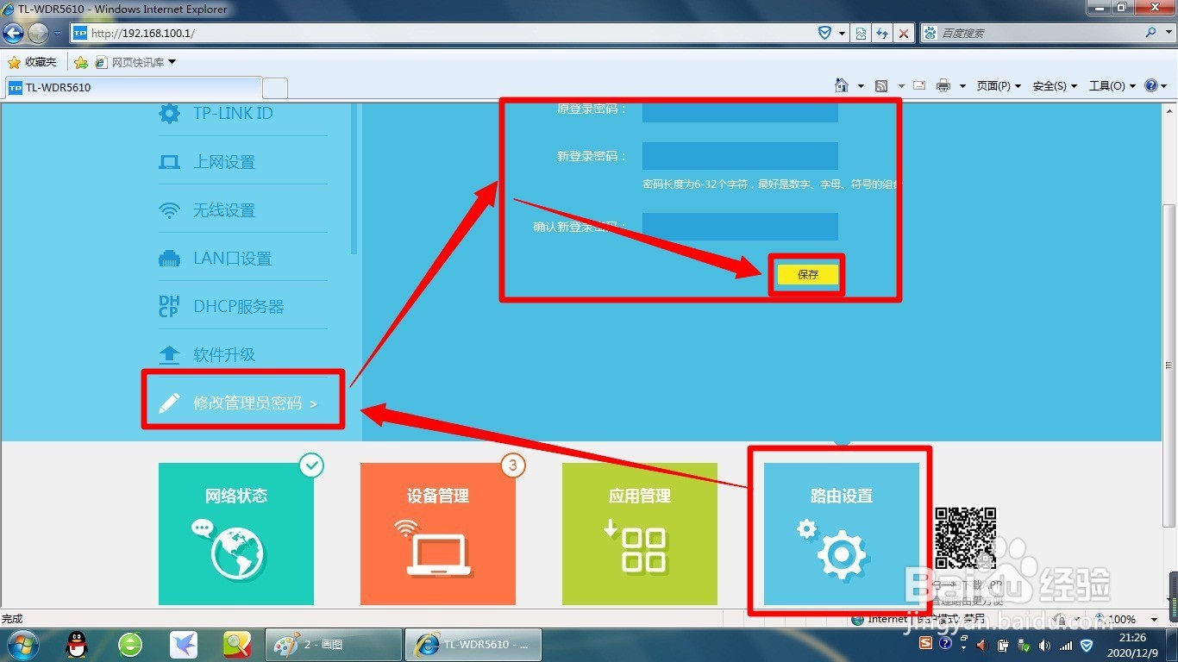Image resolution: width=1178 pixels, height=662 pixels.
Task: Click the tray volume speaker icon
Action: point(1045,645)
